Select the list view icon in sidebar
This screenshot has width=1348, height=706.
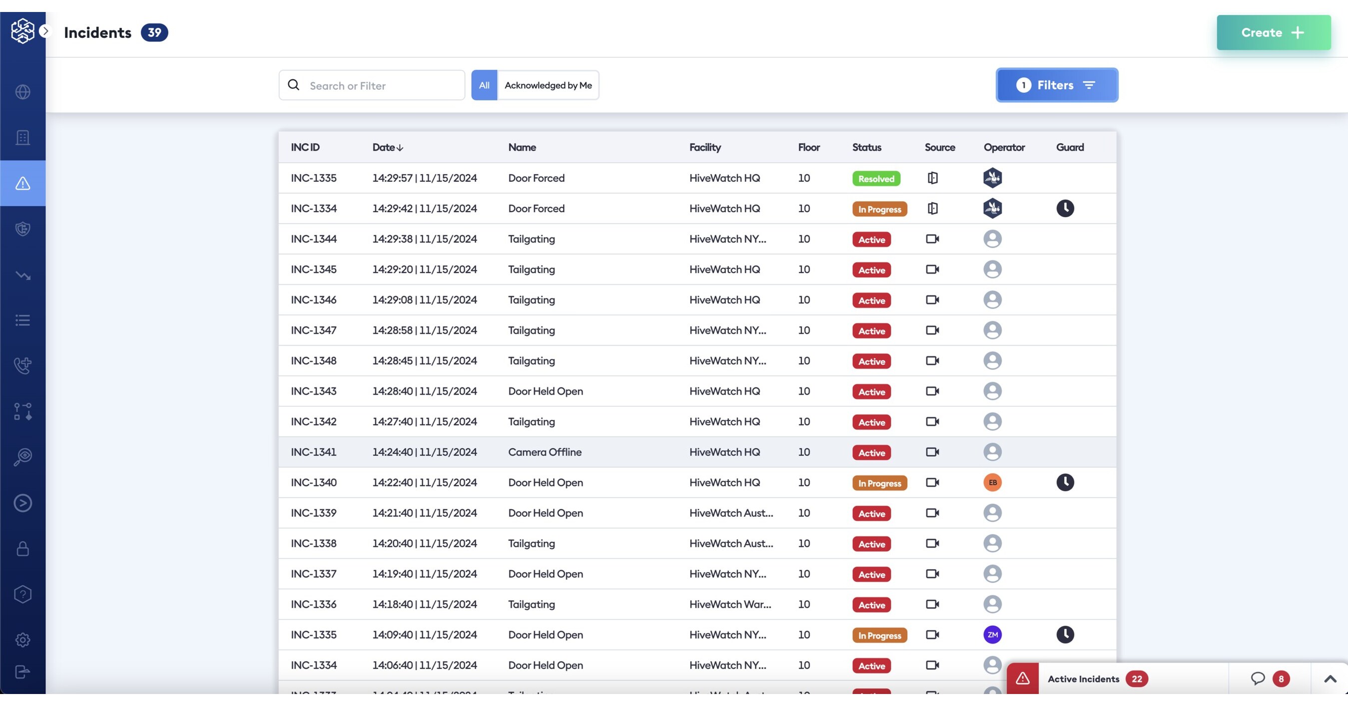(23, 321)
